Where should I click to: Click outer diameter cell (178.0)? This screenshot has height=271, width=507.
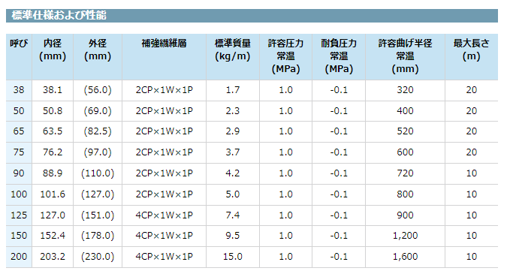coord(98,236)
